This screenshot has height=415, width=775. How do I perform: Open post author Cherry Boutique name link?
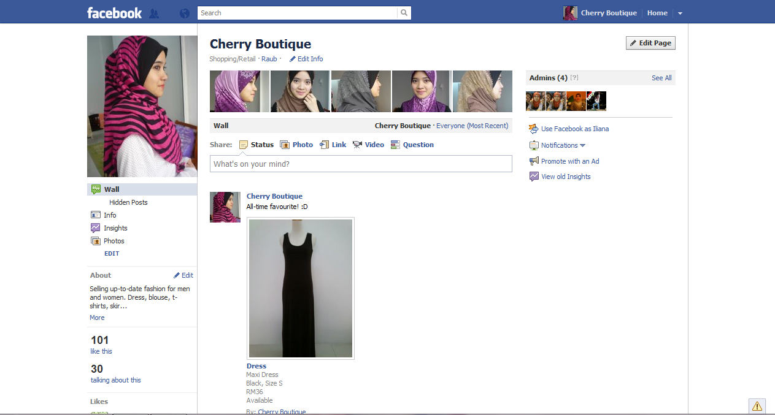coord(274,196)
